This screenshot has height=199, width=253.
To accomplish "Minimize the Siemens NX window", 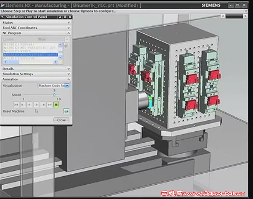I will click(231, 5).
